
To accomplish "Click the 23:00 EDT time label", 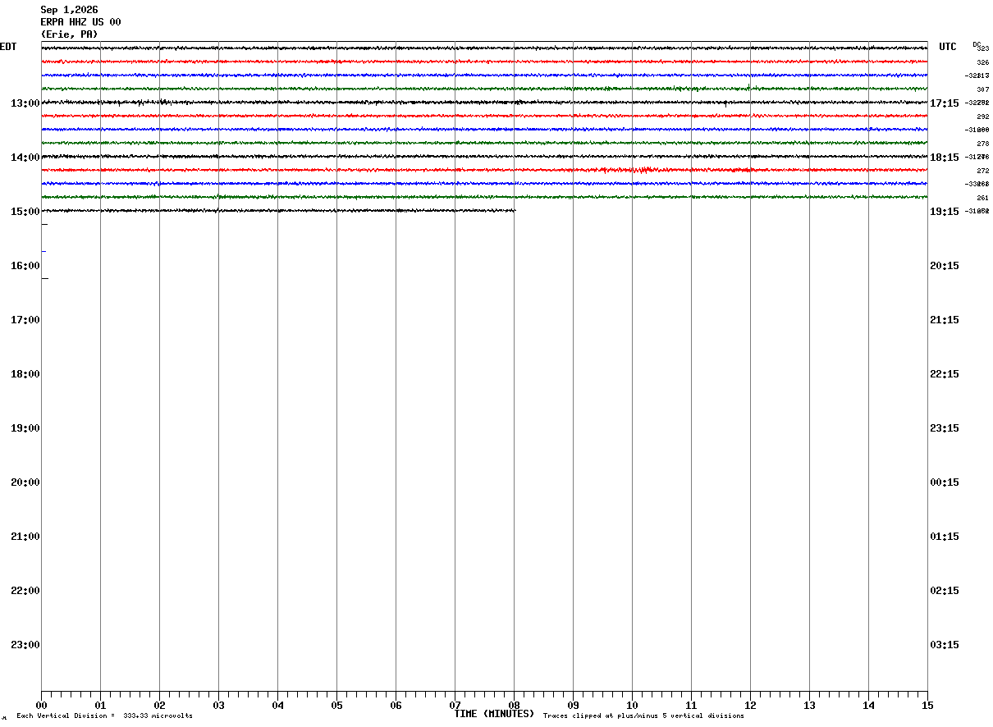I will tap(25, 645).
